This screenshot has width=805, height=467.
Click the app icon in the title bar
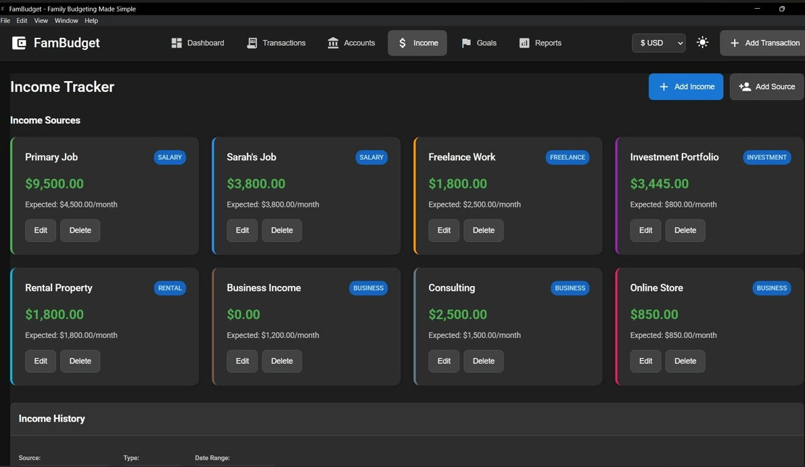tap(5, 9)
